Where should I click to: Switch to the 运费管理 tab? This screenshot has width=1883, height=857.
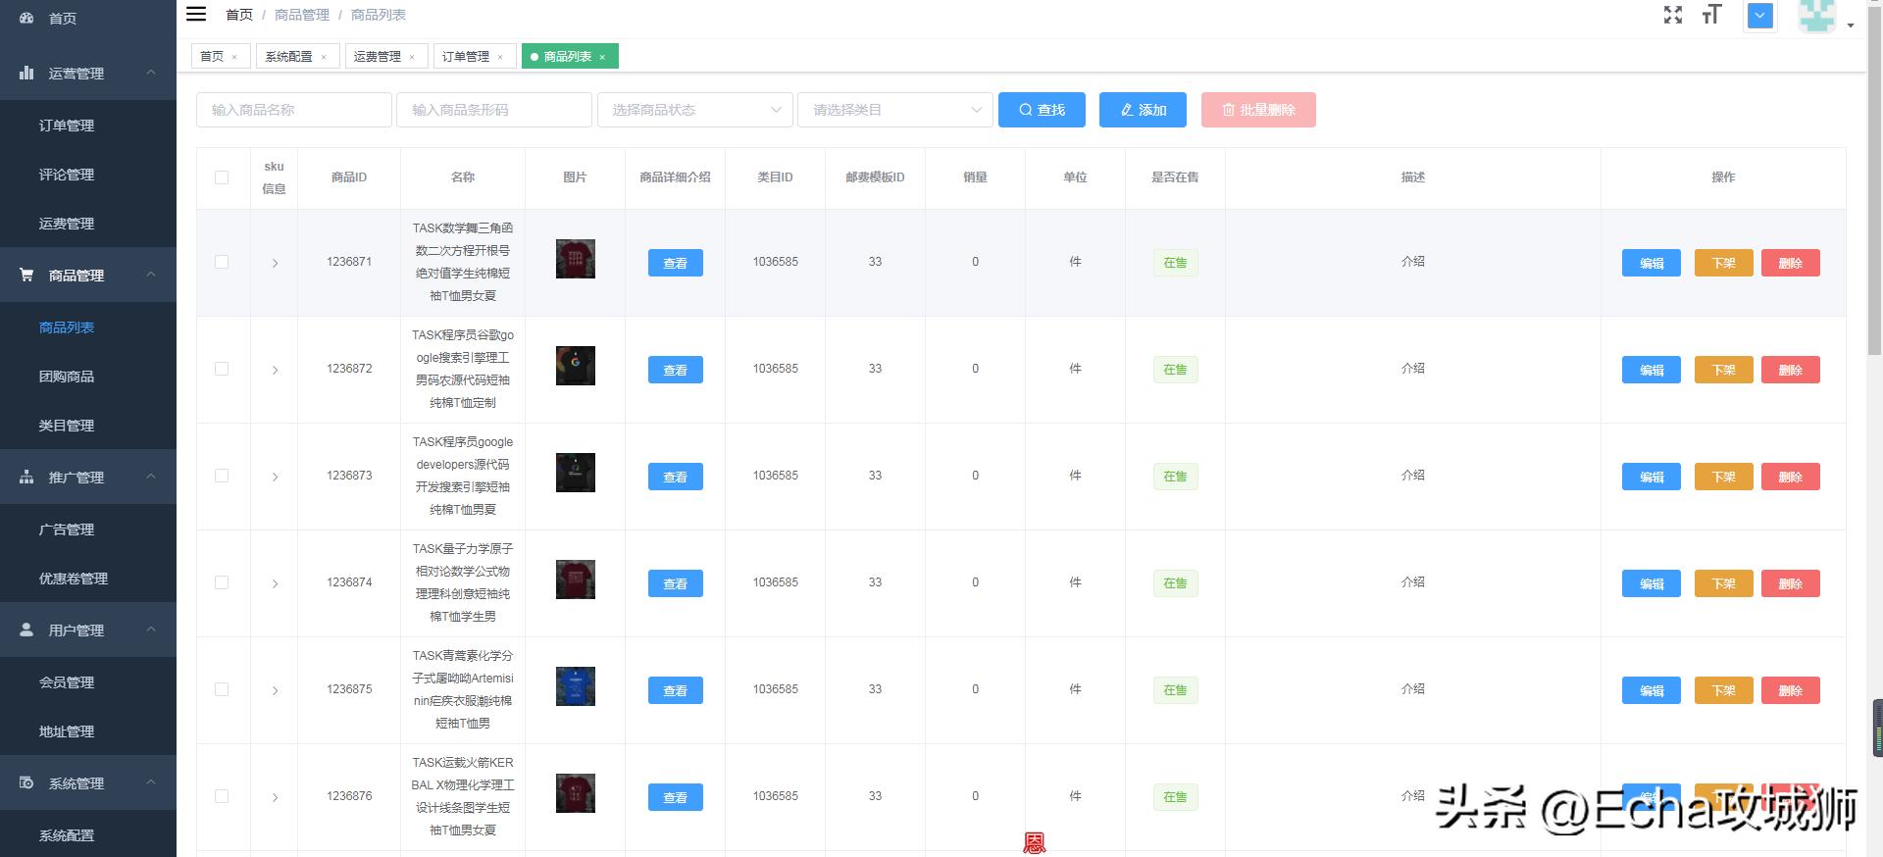(378, 57)
